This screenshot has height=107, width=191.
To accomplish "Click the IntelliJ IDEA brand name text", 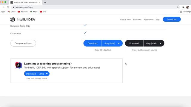I will (x=26, y=19).
